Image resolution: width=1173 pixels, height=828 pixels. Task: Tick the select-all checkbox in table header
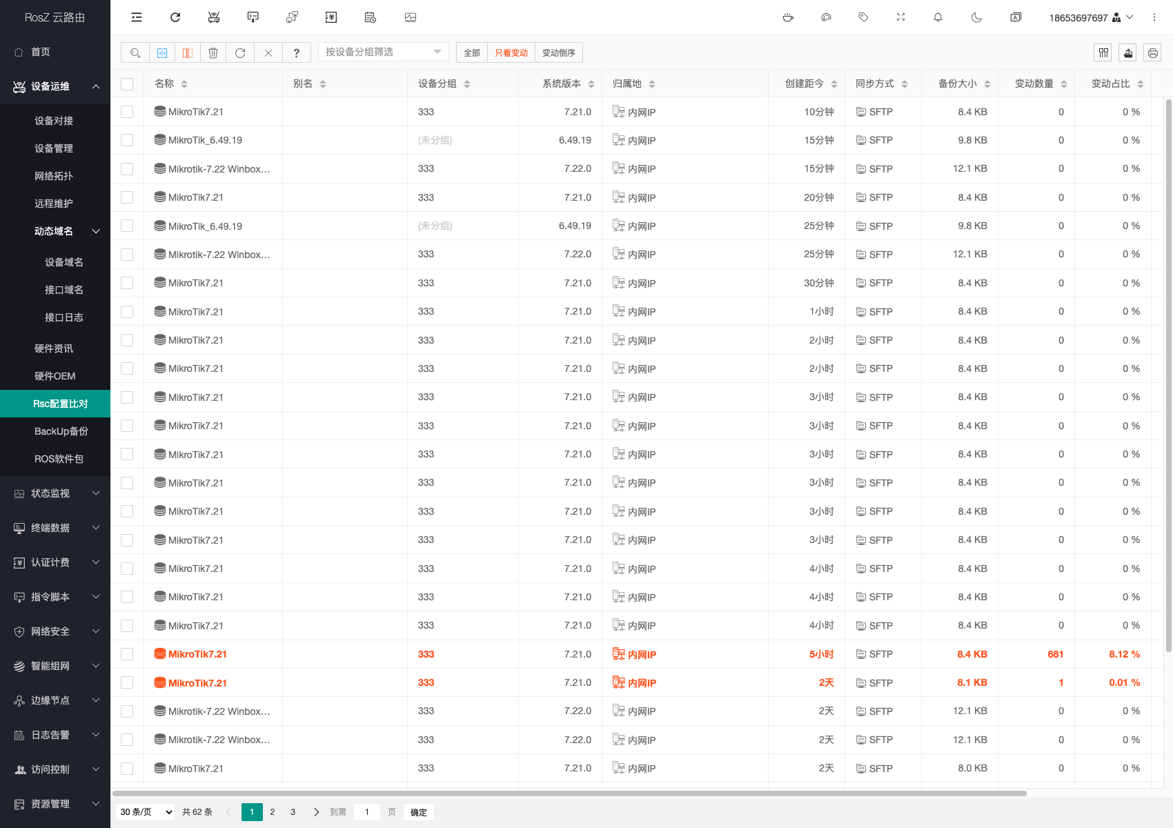pyautogui.click(x=127, y=84)
